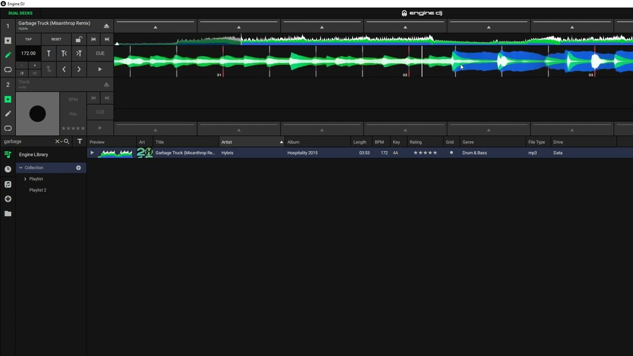
Task: Eject track from deck 2
Action: (x=106, y=85)
